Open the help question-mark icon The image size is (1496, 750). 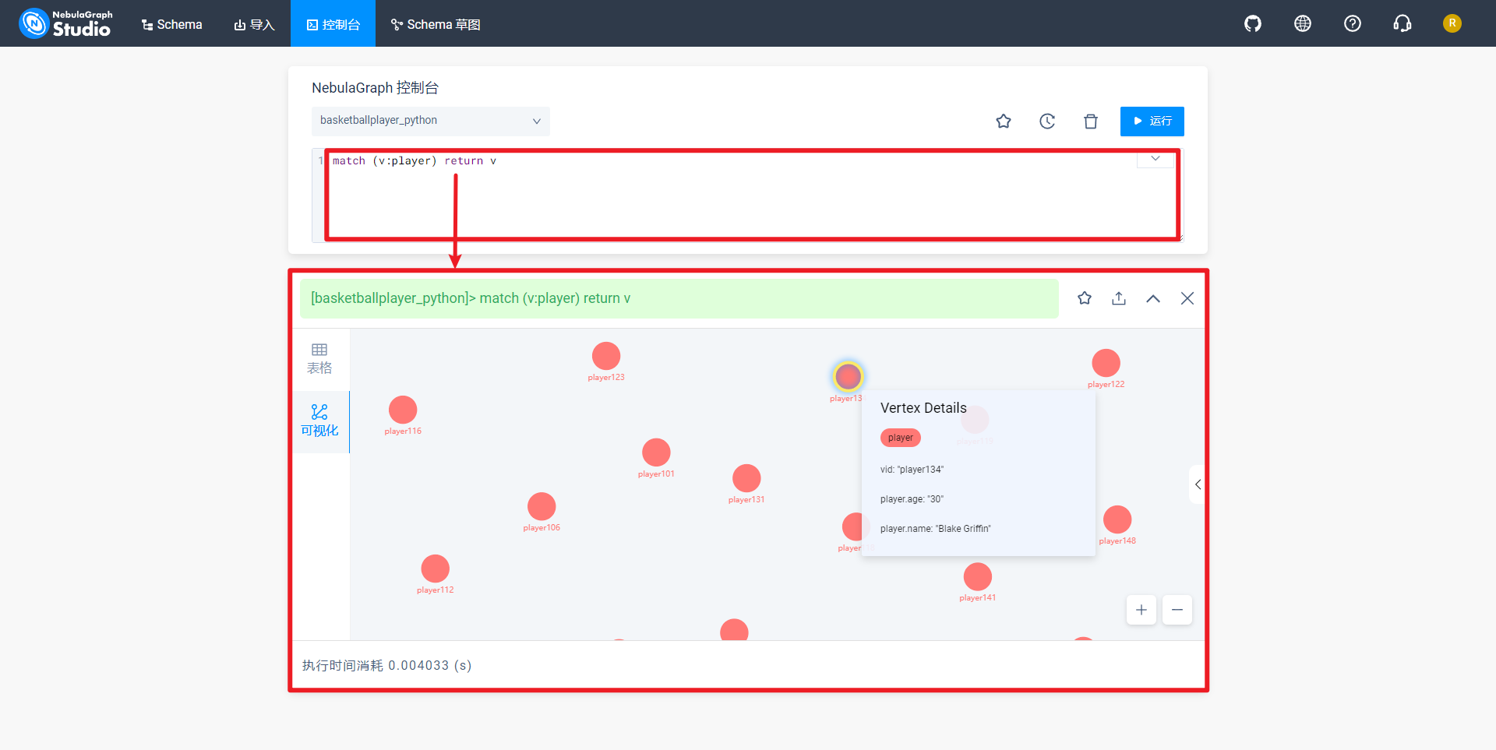(x=1353, y=23)
